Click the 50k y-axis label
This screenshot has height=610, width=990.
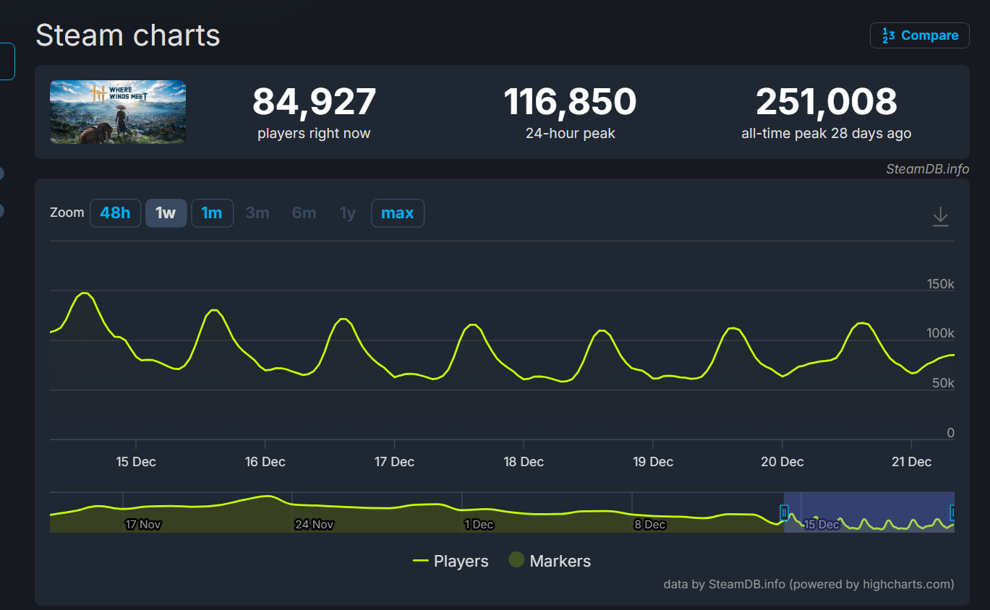click(944, 383)
